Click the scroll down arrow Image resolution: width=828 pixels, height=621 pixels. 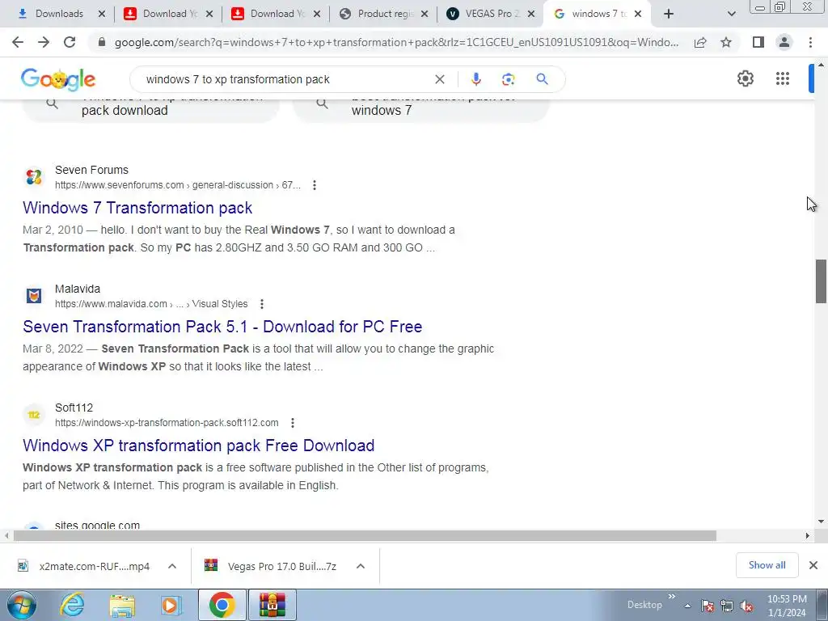coord(821,522)
